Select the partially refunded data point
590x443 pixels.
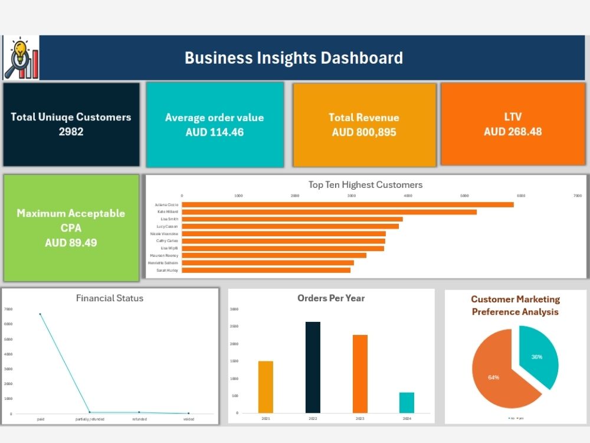point(90,412)
